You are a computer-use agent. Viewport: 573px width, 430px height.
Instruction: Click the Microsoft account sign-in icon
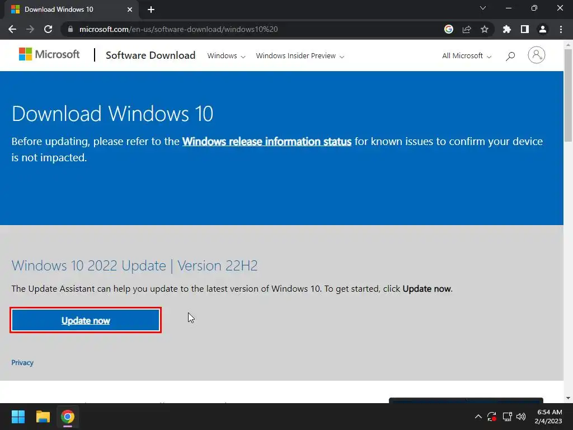pyautogui.click(x=537, y=55)
